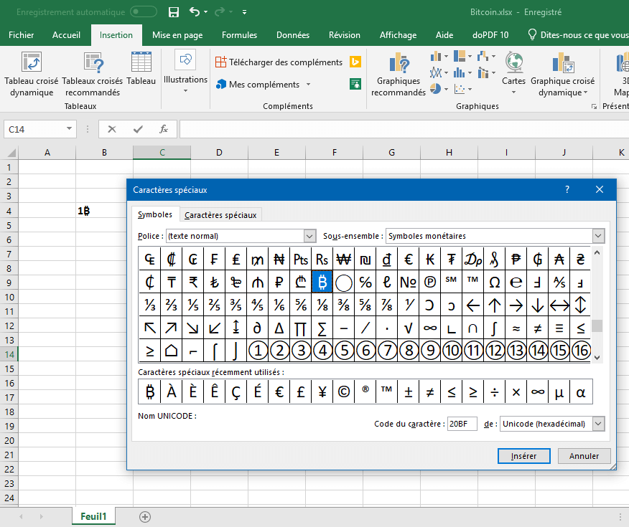Click the Undo arrow icon

(x=194, y=12)
